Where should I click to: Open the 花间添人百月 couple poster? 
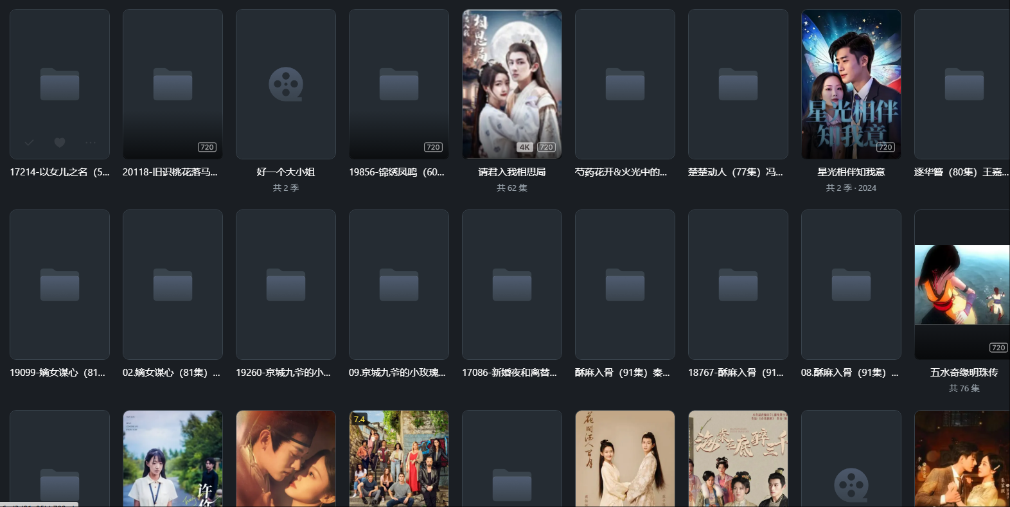point(625,459)
